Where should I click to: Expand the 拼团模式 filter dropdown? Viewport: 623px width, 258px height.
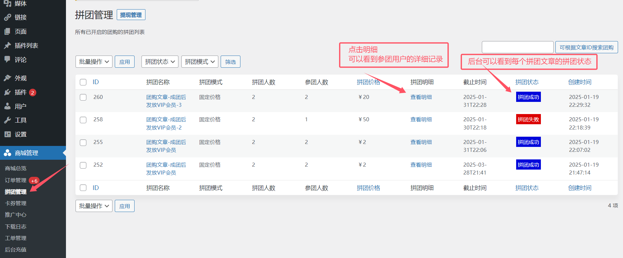point(200,62)
